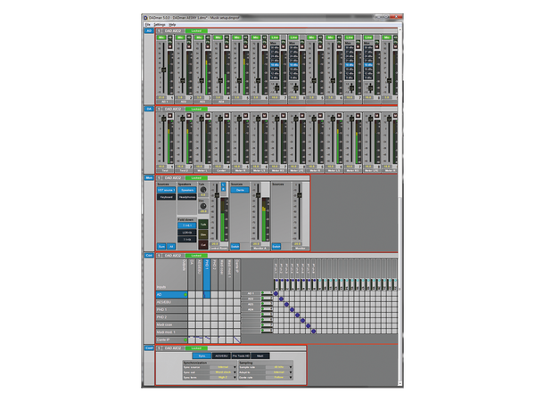Viewport: 544px width, 401px height.
Task: Toggle the mute icon on DA channel 6
Action: pyautogui.click(x=264, y=116)
